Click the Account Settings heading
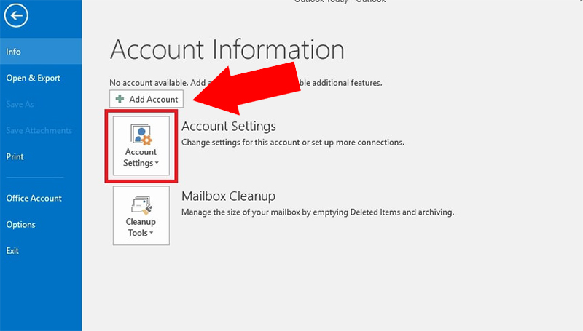583x331 pixels. [x=229, y=127]
